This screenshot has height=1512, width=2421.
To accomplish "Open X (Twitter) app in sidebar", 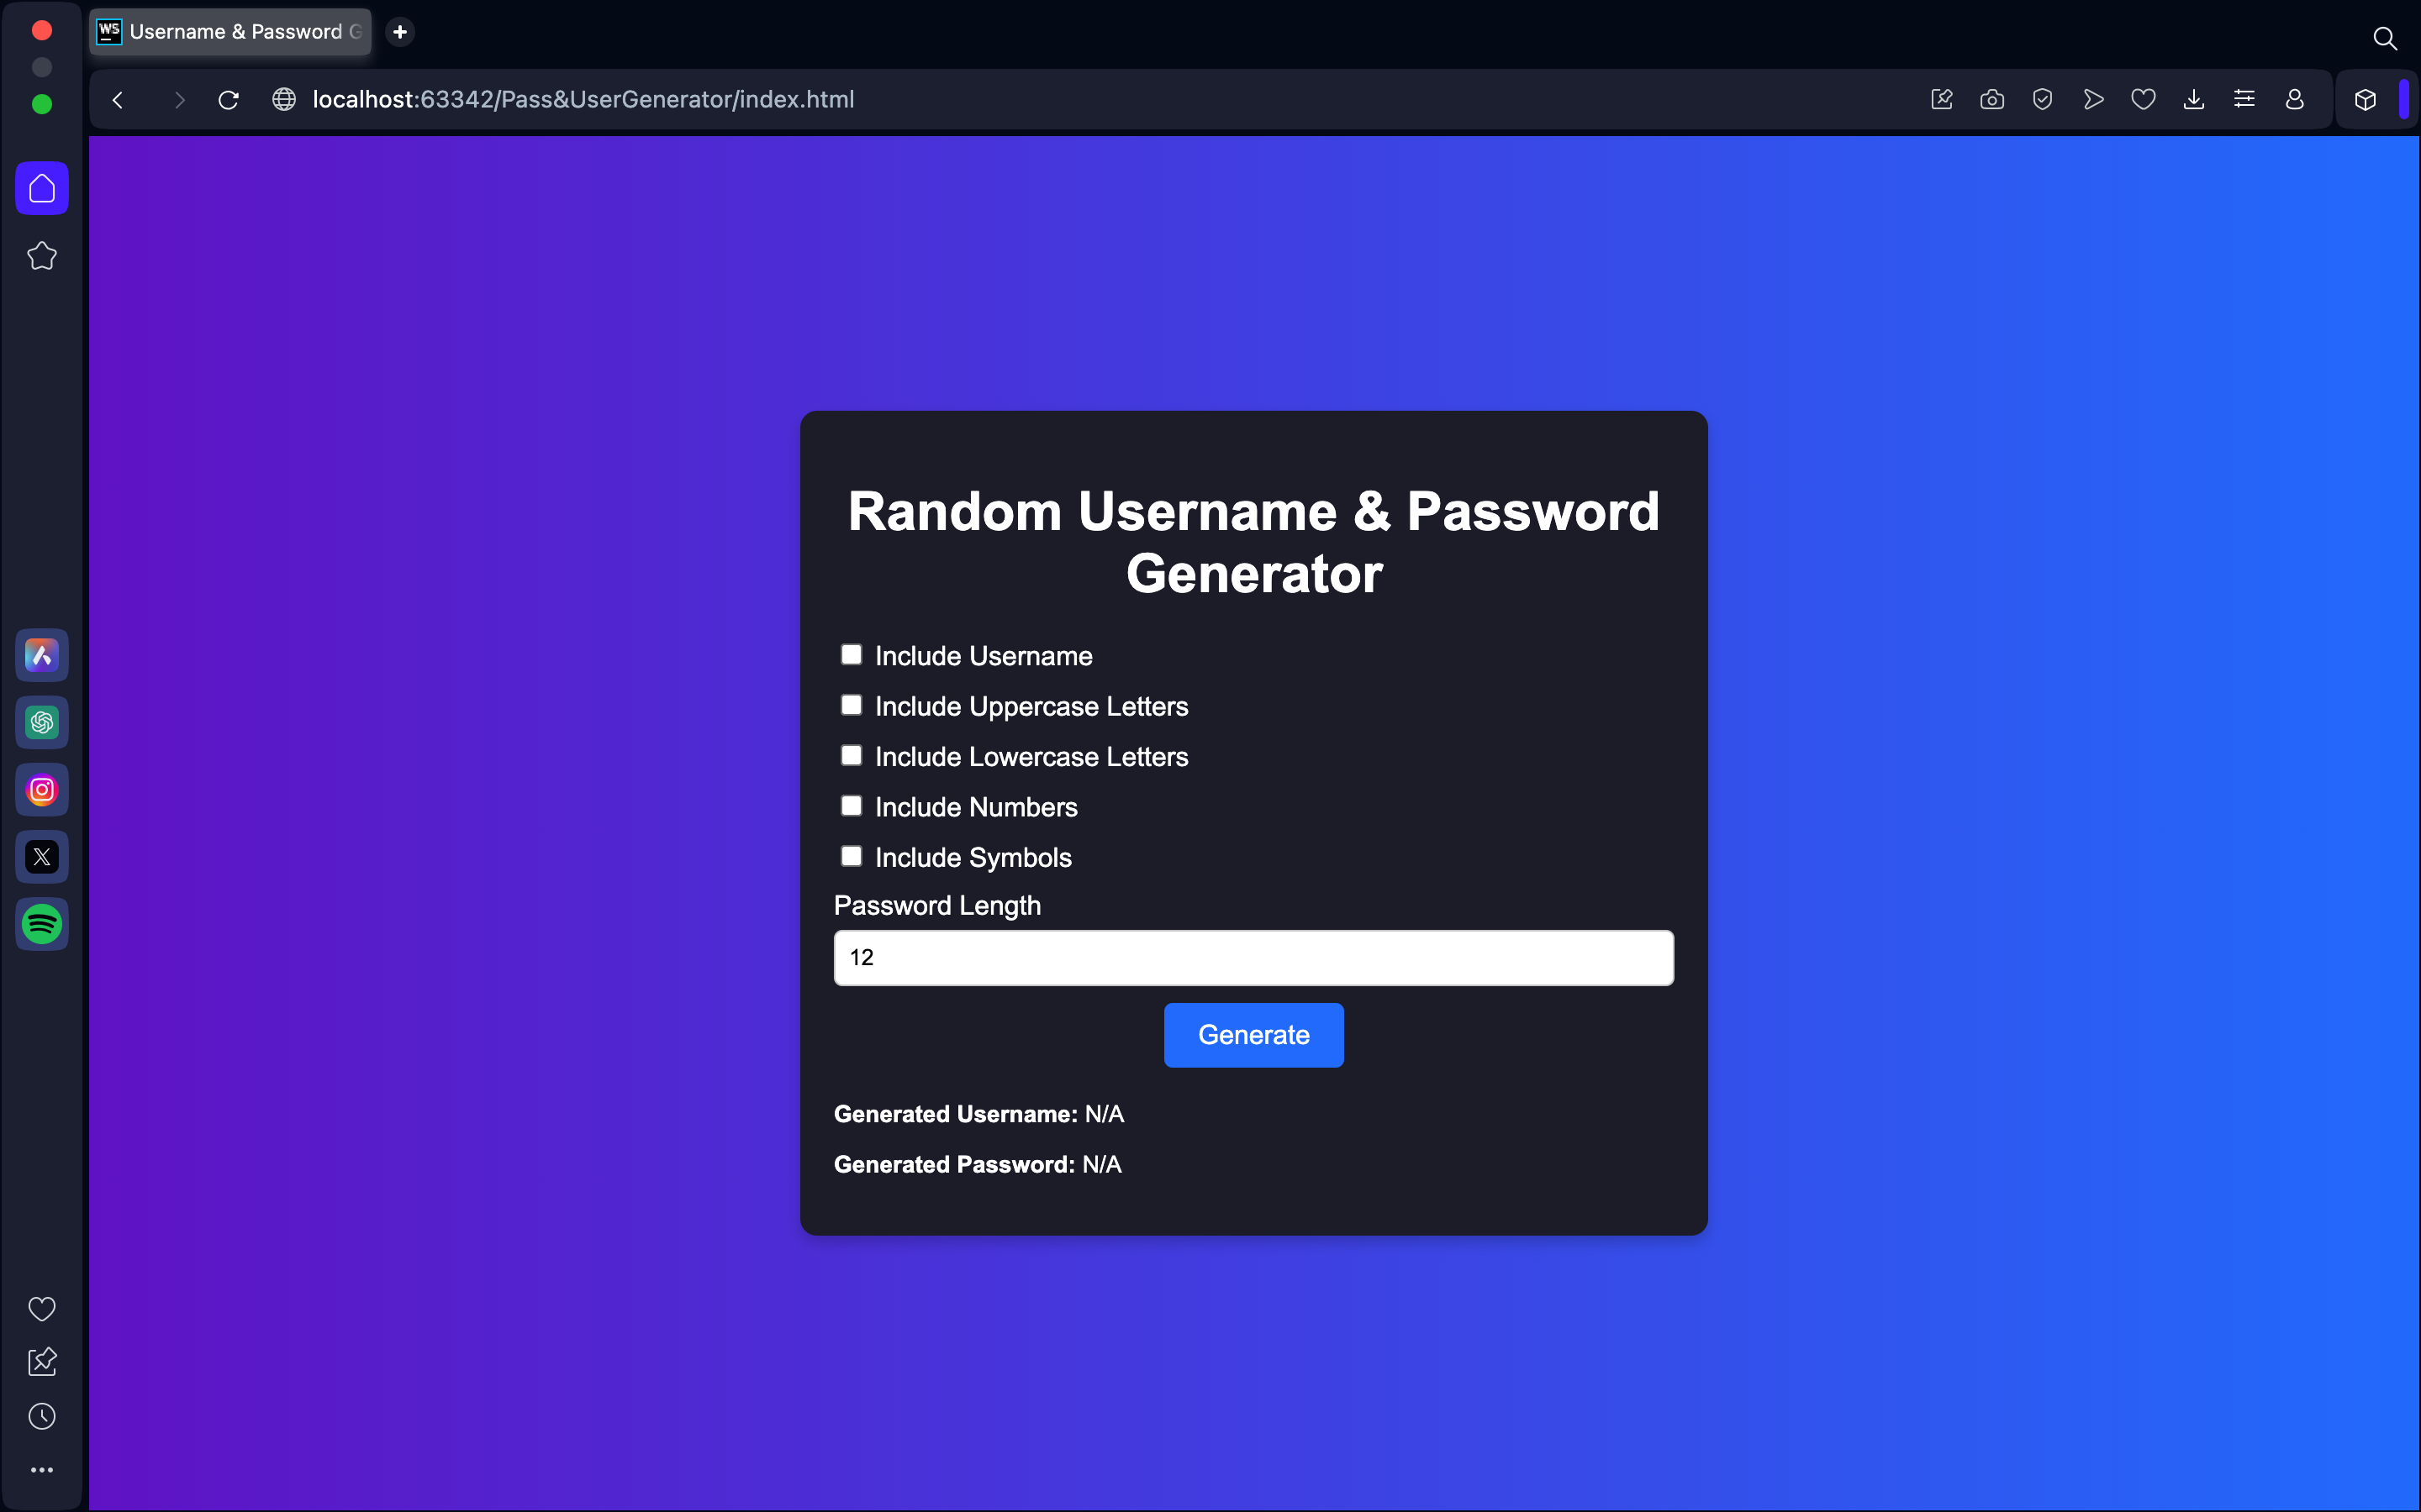I will click(42, 855).
